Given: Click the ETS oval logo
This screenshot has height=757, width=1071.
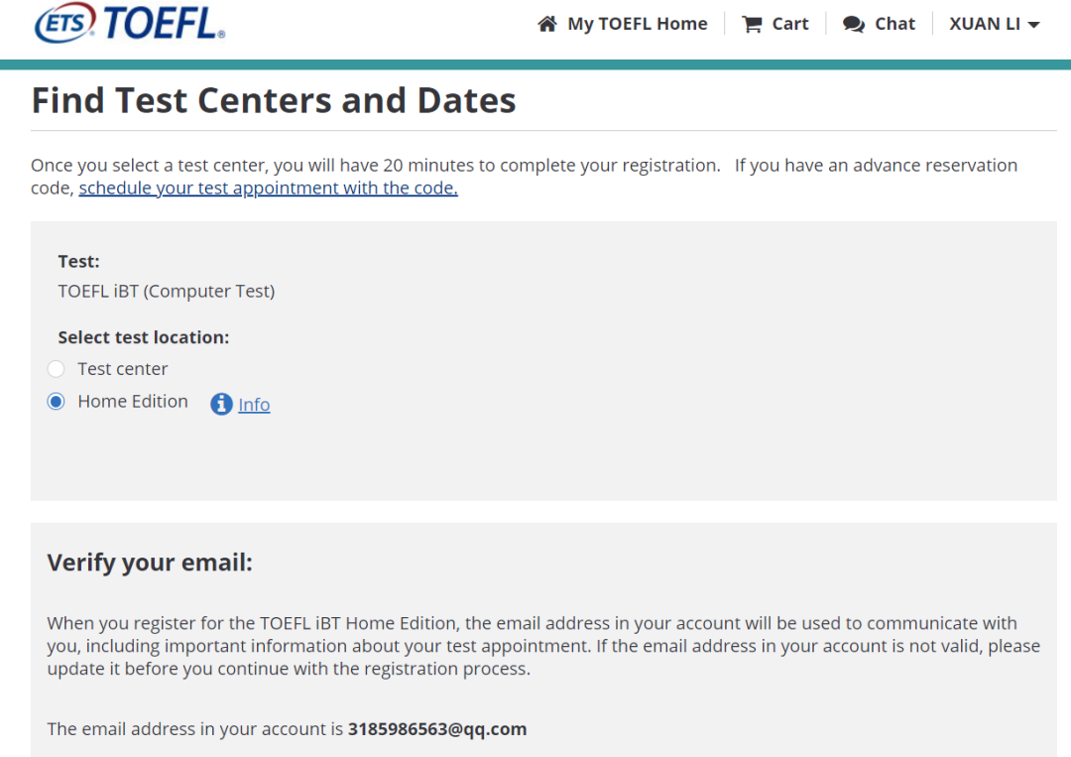Looking at the screenshot, I should click(x=65, y=22).
